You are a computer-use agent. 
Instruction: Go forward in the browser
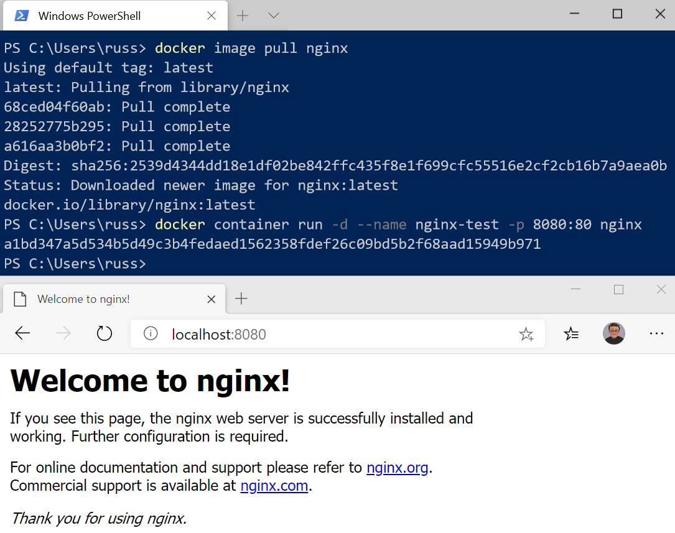[x=63, y=333]
